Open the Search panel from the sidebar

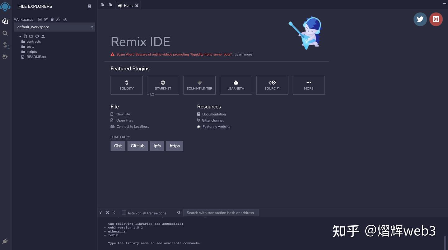coord(5,33)
